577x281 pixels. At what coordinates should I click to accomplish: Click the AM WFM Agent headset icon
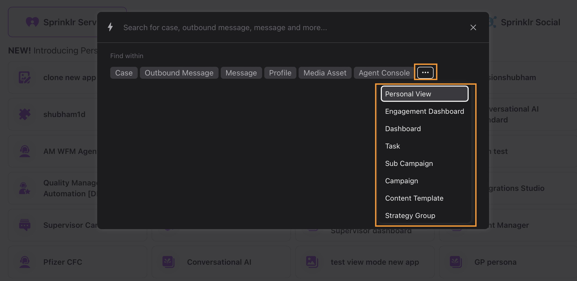click(x=24, y=151)
